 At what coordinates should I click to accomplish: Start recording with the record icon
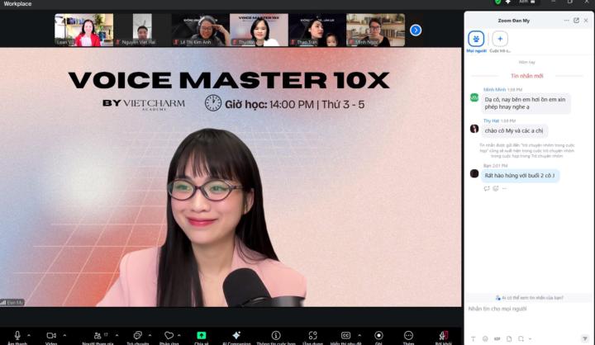tap(378, 335)
